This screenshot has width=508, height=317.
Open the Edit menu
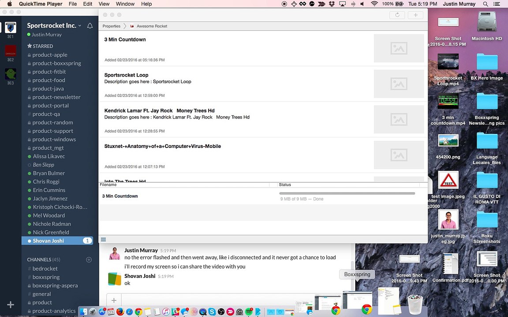pos(87,4)
